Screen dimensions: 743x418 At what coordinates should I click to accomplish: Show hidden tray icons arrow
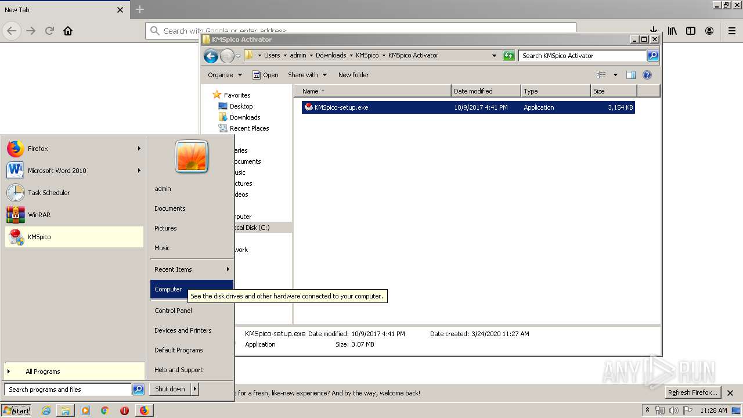click(x=647, y=410)
